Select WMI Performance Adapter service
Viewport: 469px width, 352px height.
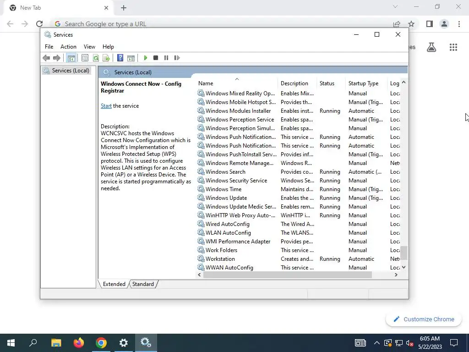point(299,241)
